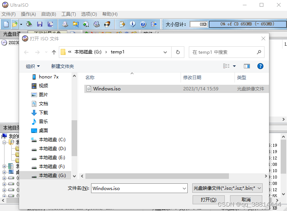Click the blue info properties toolbar icon
287x211 pixels.
click(133, 24)
